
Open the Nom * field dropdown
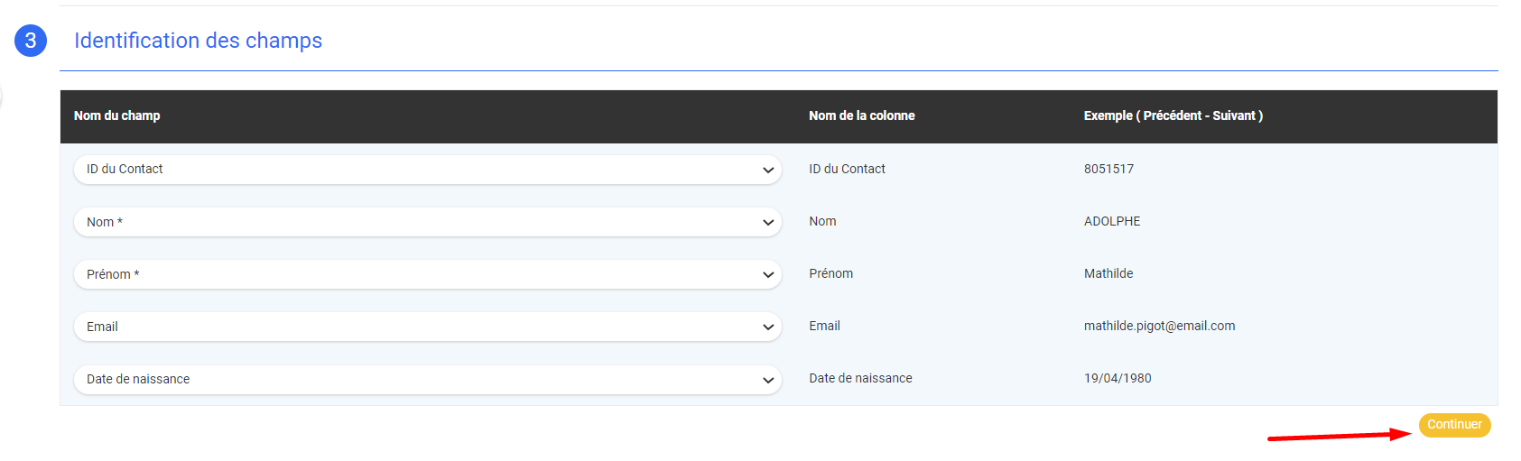(427, 222)
